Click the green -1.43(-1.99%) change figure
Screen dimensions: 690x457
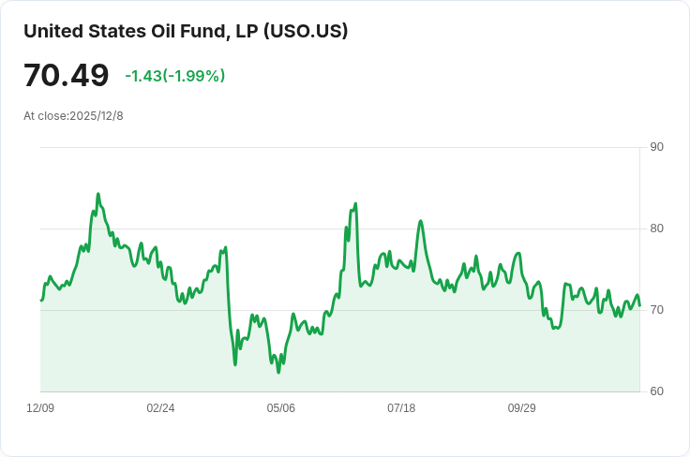174,76
